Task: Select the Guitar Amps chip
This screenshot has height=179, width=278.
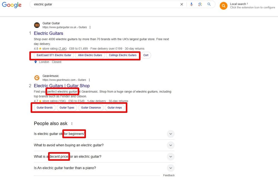Action: [115, 108]
